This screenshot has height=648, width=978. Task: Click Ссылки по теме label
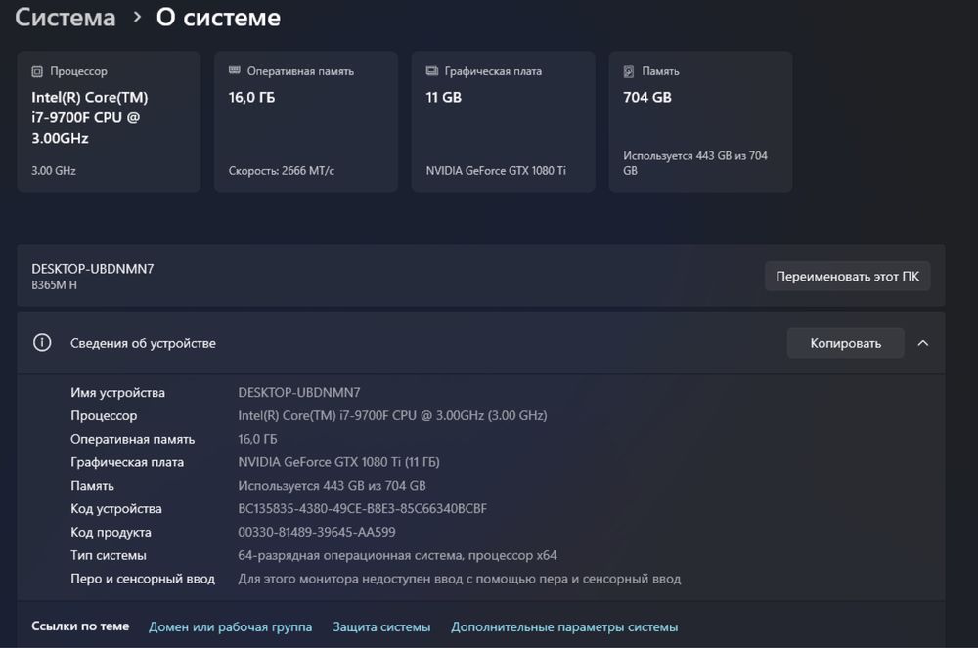pyautogui.click(x=80, y=626)
